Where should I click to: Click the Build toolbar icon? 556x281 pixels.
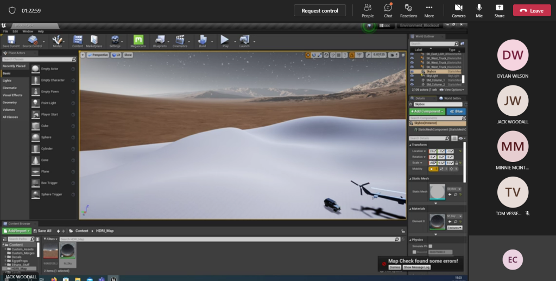coord(203,41)
